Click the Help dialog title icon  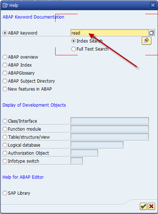(5, 5)
